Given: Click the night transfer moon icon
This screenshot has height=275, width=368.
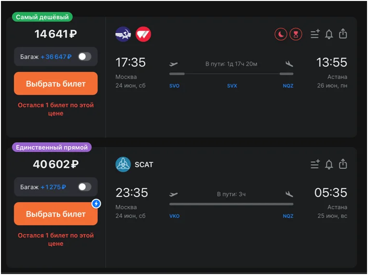Looking at the screenshot, I should click(x=281, y=34).
